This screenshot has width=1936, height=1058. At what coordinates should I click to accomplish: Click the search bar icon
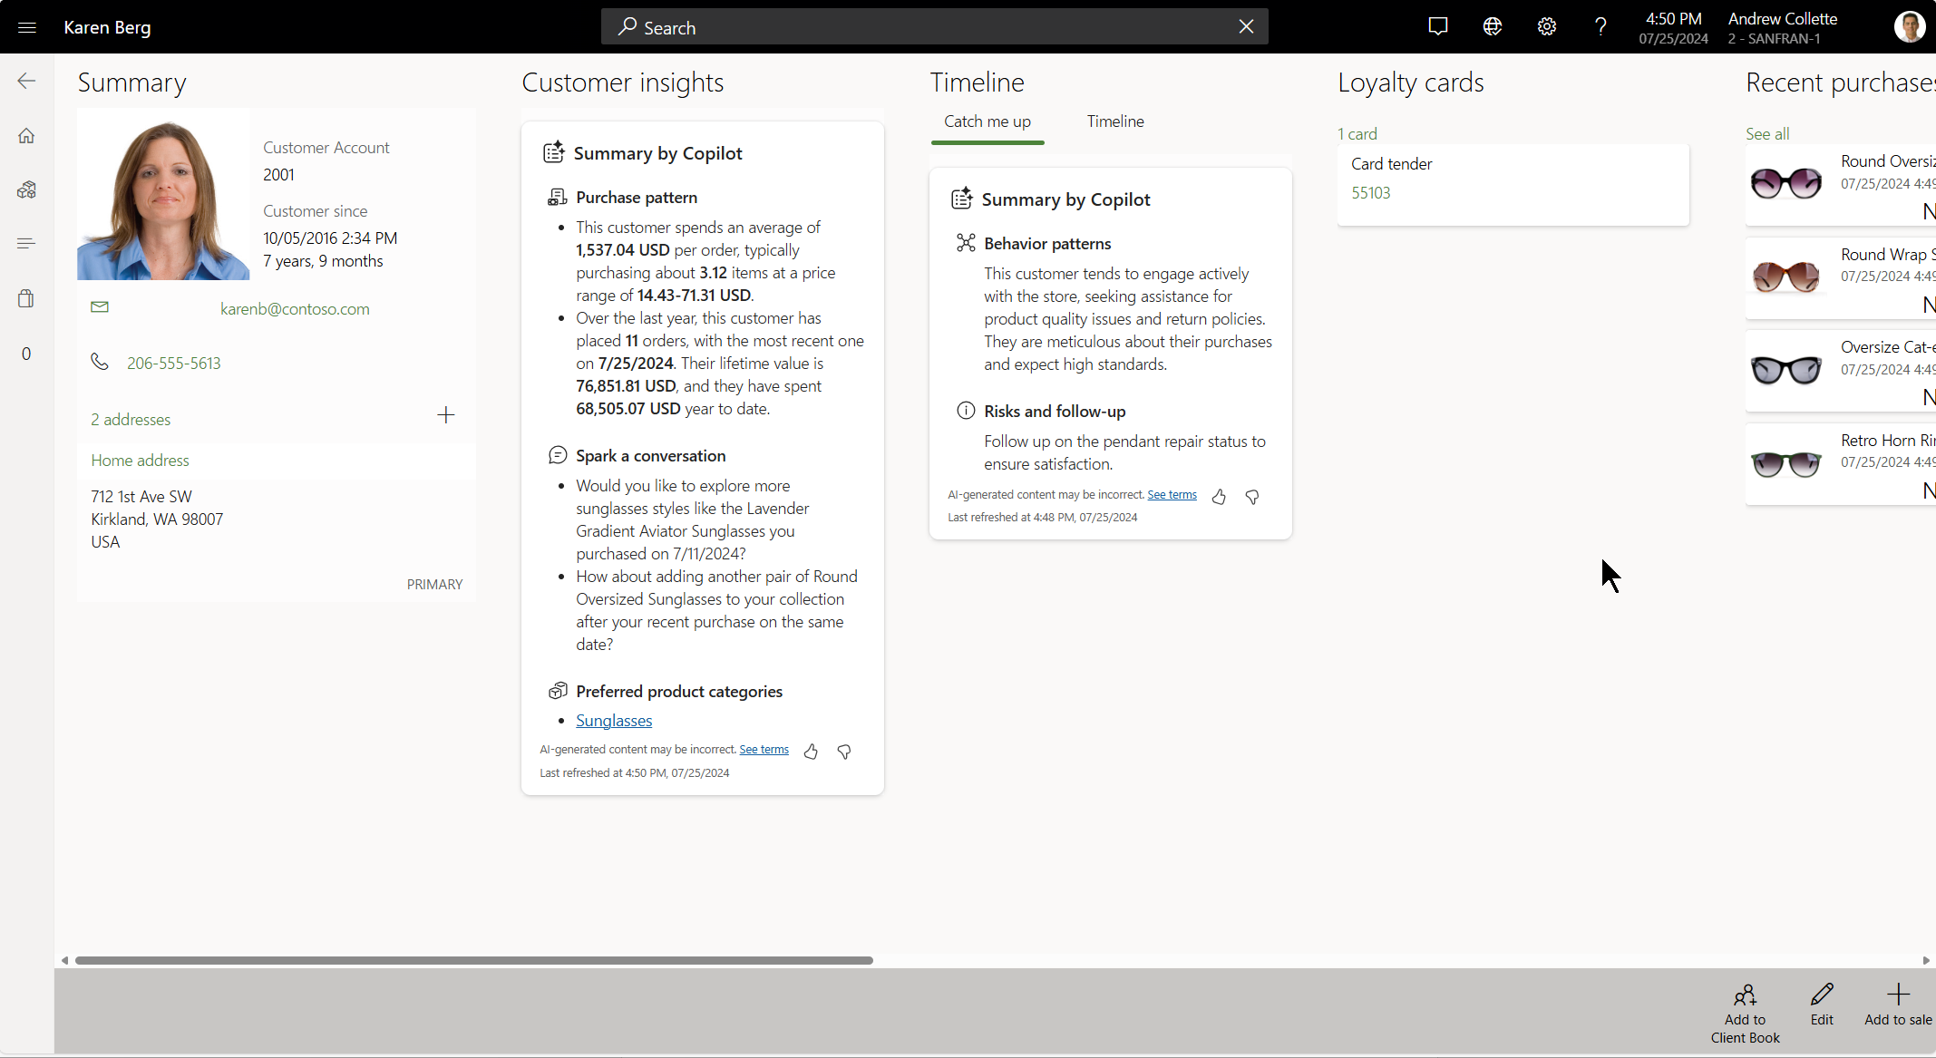click(626, 27)
